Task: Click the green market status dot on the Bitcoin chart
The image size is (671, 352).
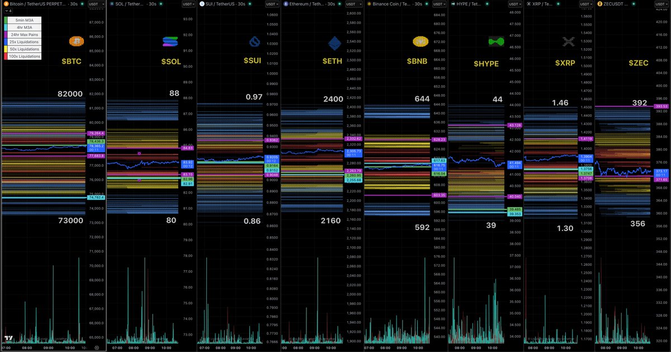Action: 83,3
